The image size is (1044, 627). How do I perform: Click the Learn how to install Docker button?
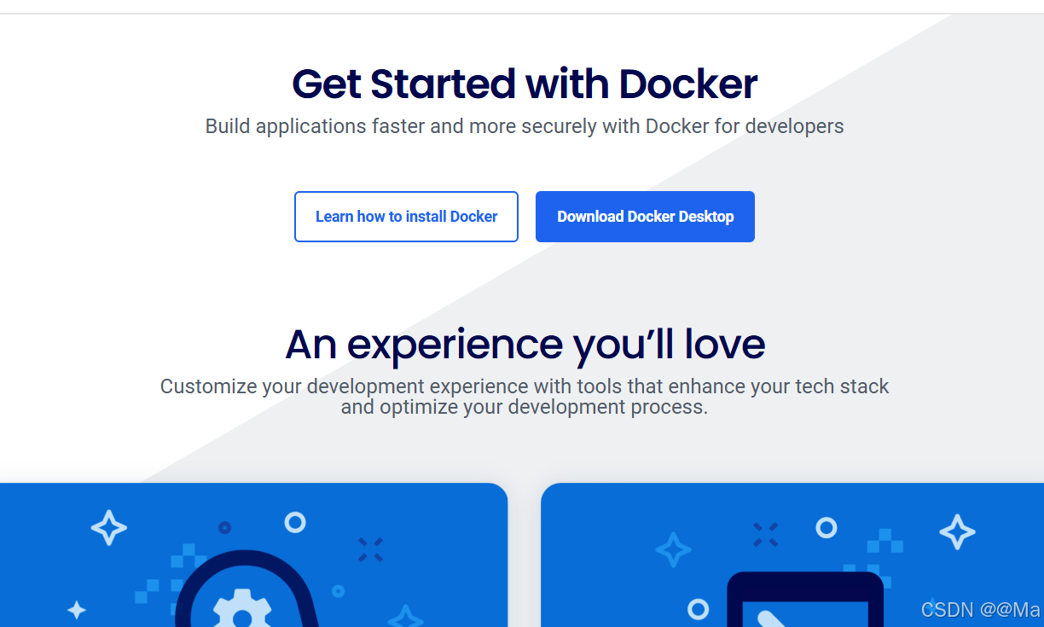click(406, 217)
